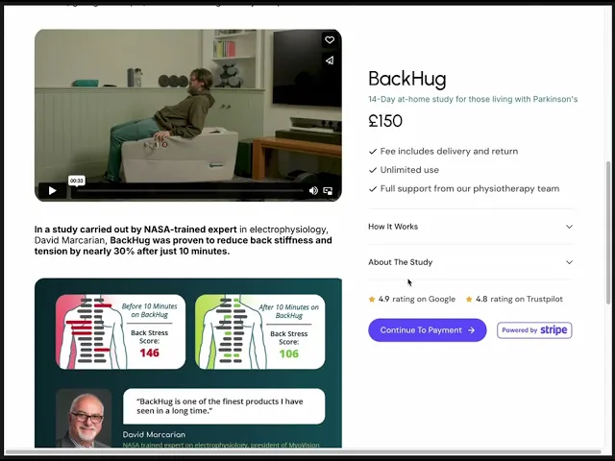Click the heart favorite icon on video
Screen dimensions: 615x461
pyautogui.click(x=330, y=40)
